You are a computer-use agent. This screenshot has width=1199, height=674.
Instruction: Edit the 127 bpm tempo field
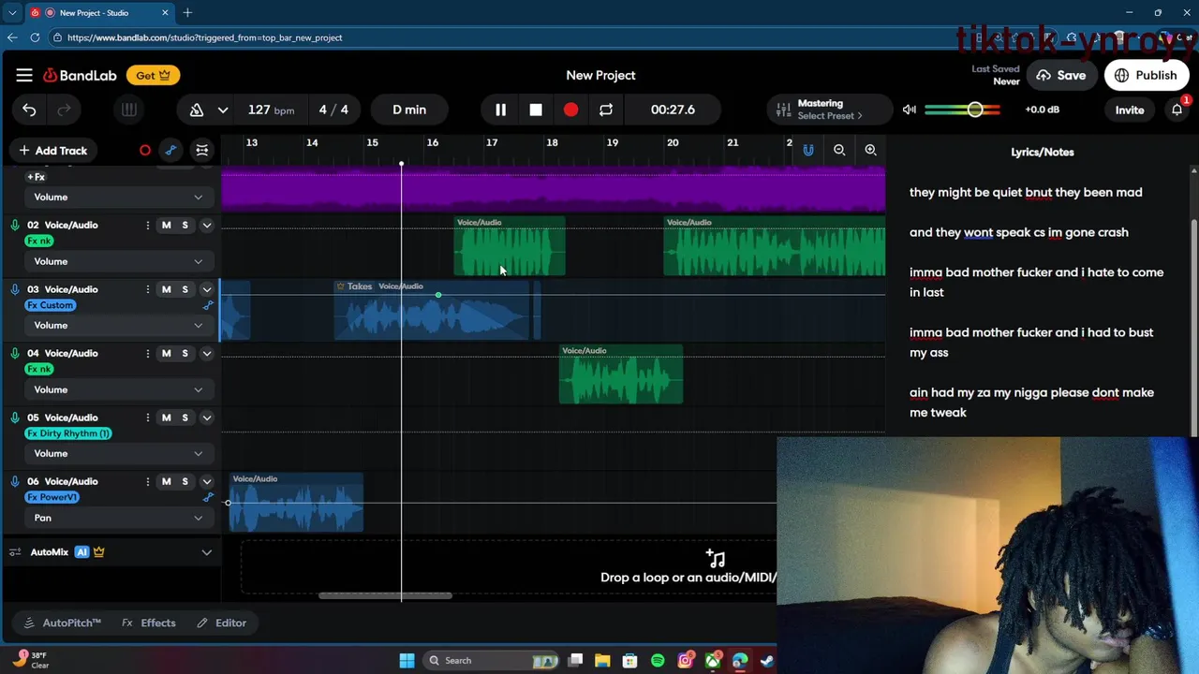click(271, 110)
